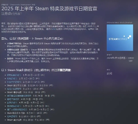Open the 战争游戏节 link dated 4月28日-5月5日
This screenshot has width=138, height=124.
tap(12, 103)
